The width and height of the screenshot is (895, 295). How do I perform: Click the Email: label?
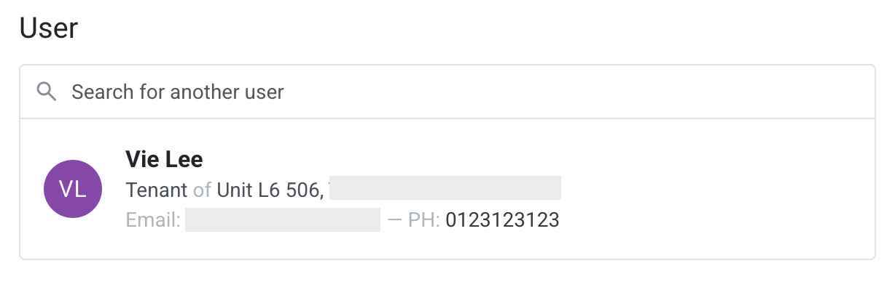coord(153,219)
